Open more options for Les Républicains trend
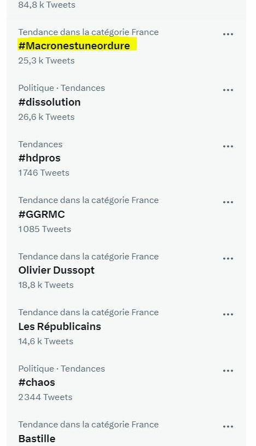Screen dimensions: 256x446 (x=228, y=315)
